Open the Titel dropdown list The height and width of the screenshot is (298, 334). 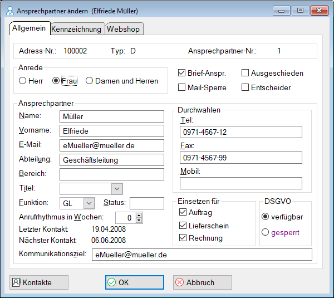(116, 189)
